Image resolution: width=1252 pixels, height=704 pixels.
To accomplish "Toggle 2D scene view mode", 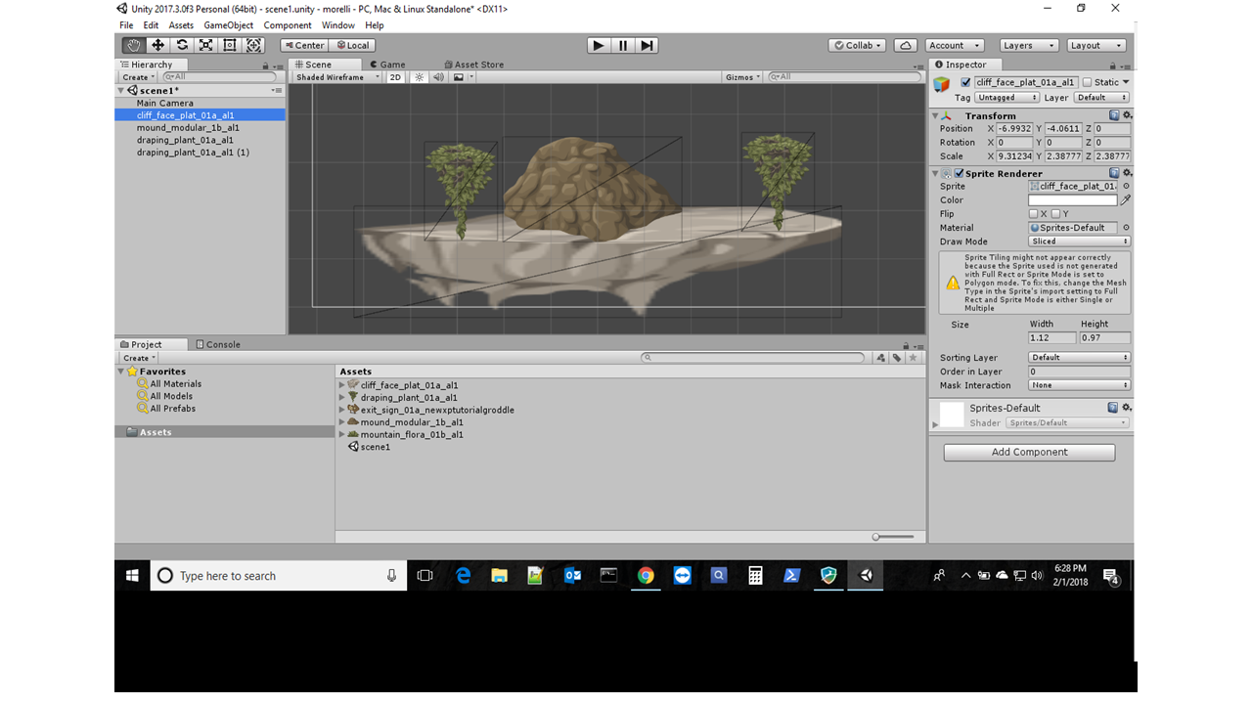I will (395, 77).
